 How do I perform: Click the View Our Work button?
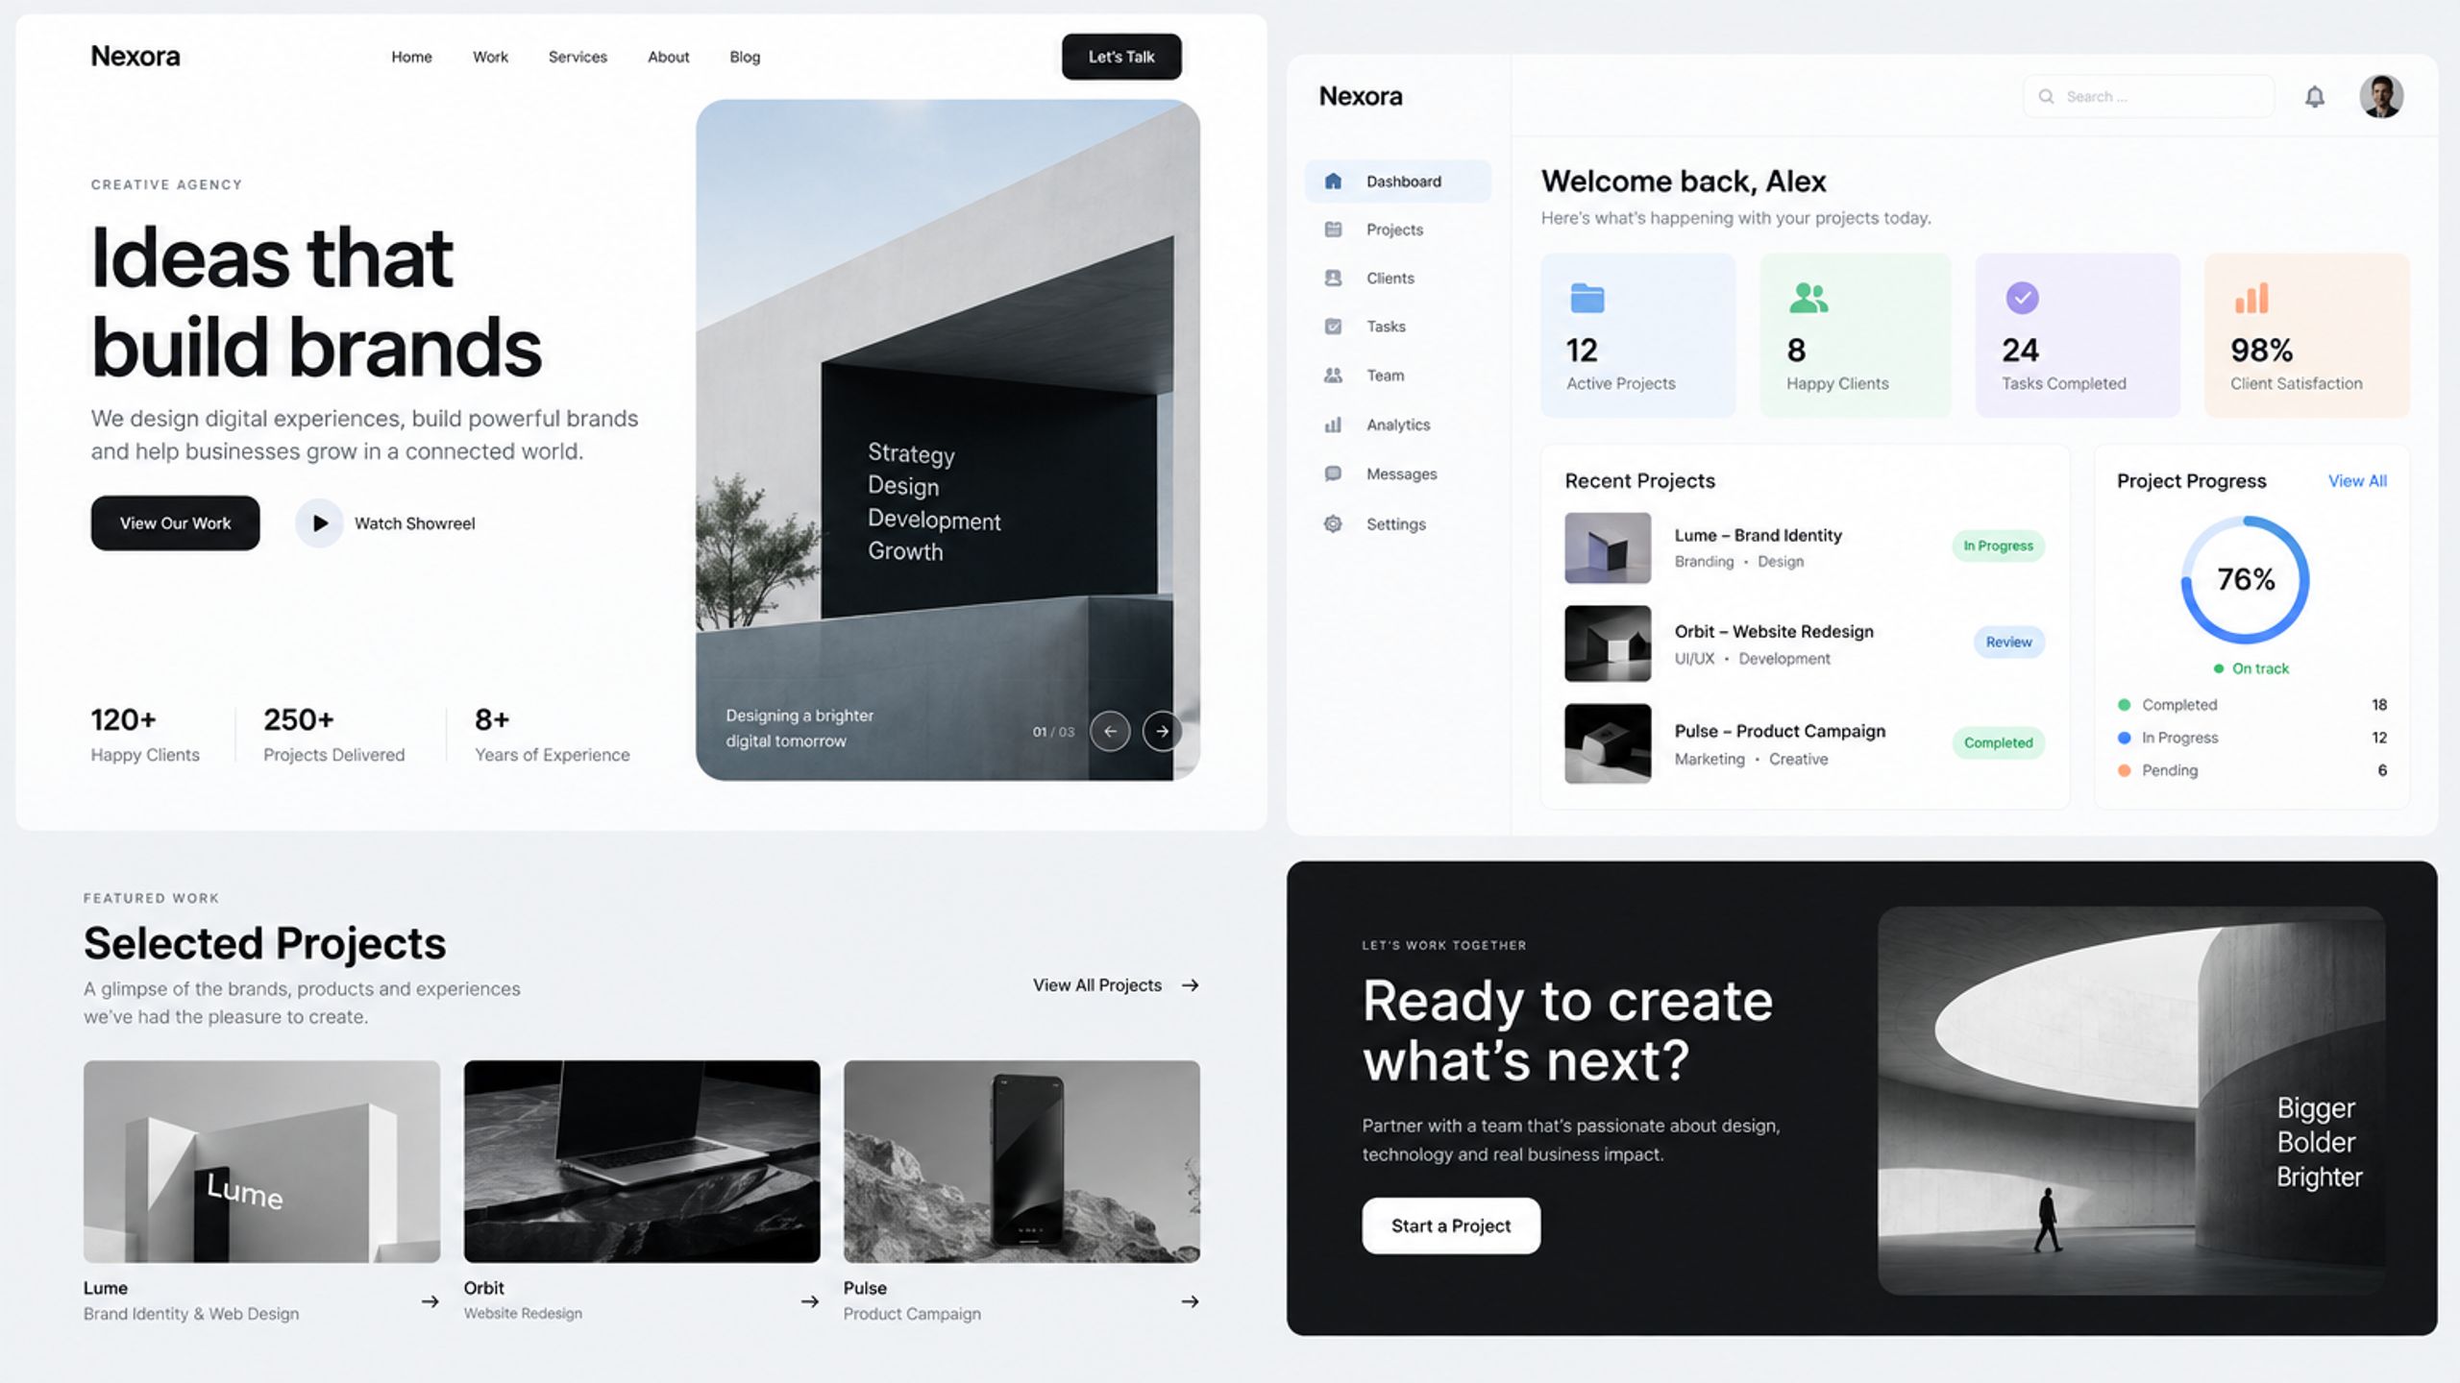pos(175,523)
